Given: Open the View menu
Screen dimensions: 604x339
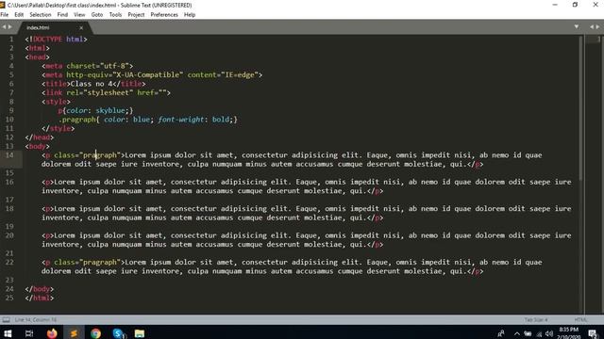Looking at the screenshot, I should [79, 15].
